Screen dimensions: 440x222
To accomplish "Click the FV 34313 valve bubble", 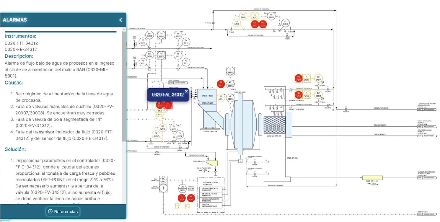I will (x=285, y=23).
